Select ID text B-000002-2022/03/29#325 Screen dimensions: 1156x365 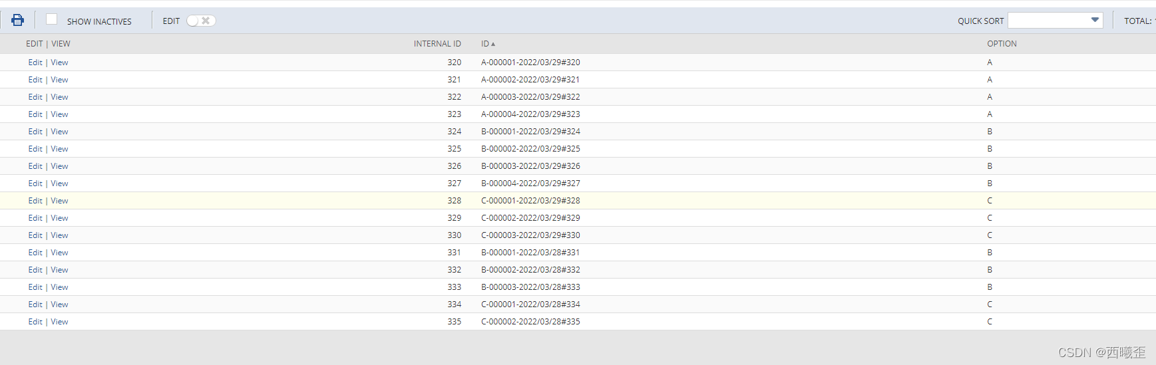coord(530,149)
